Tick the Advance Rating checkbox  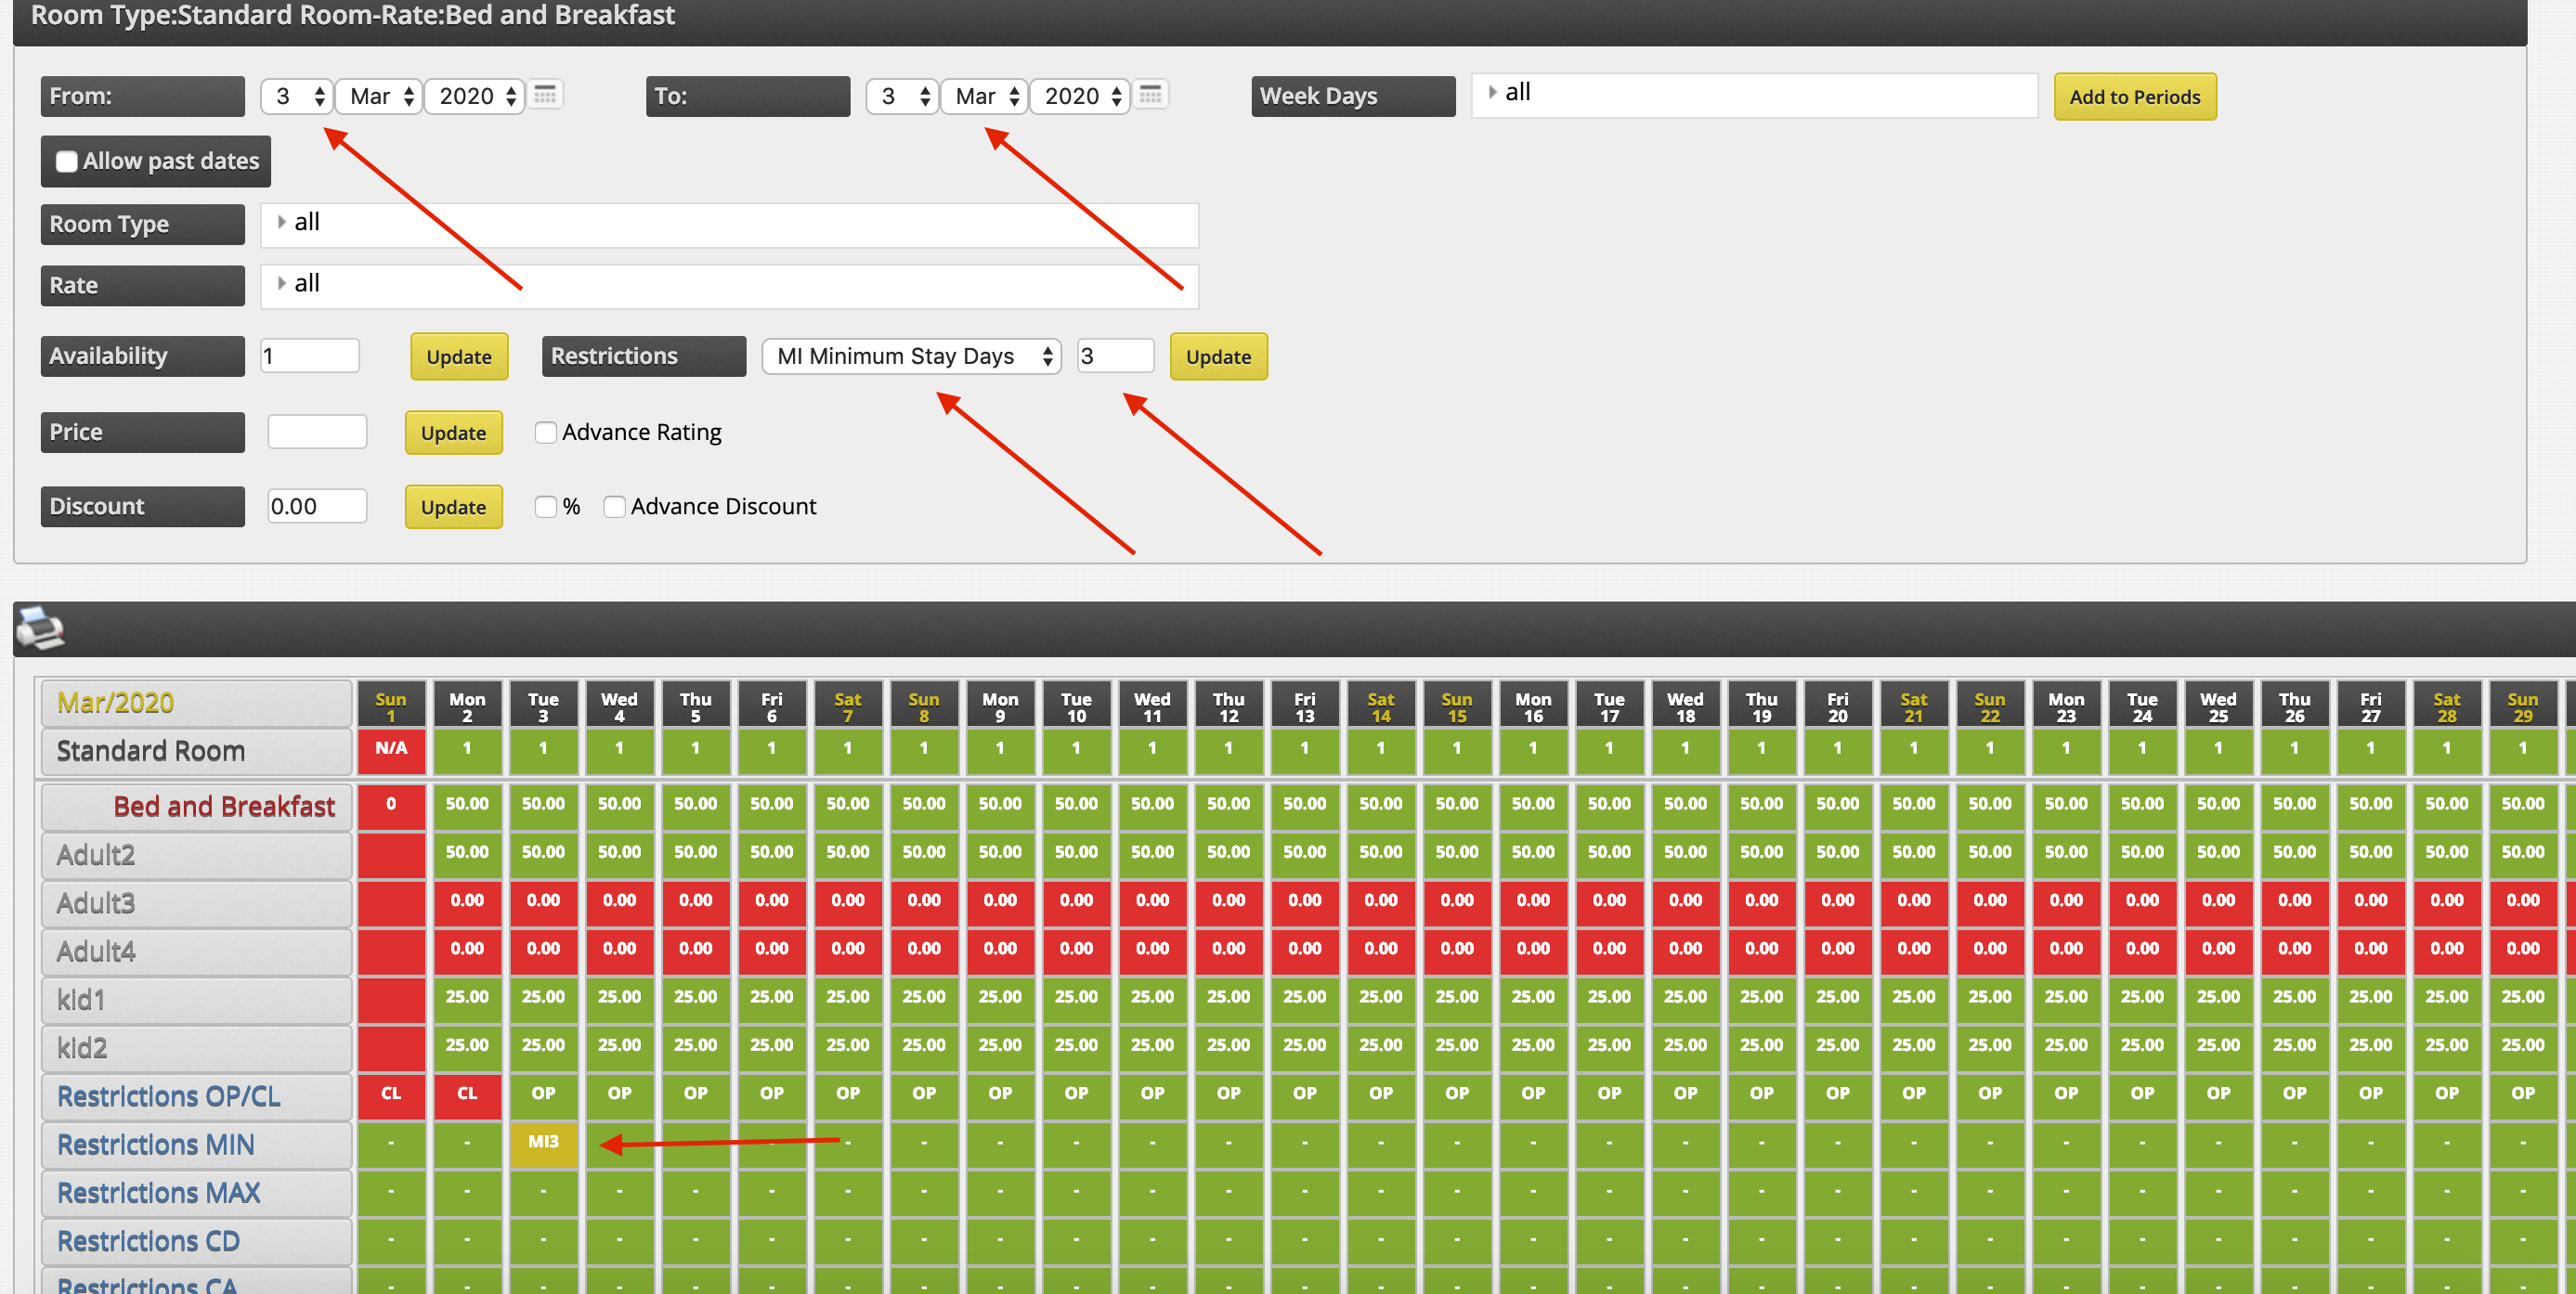(x=545, y=433)
